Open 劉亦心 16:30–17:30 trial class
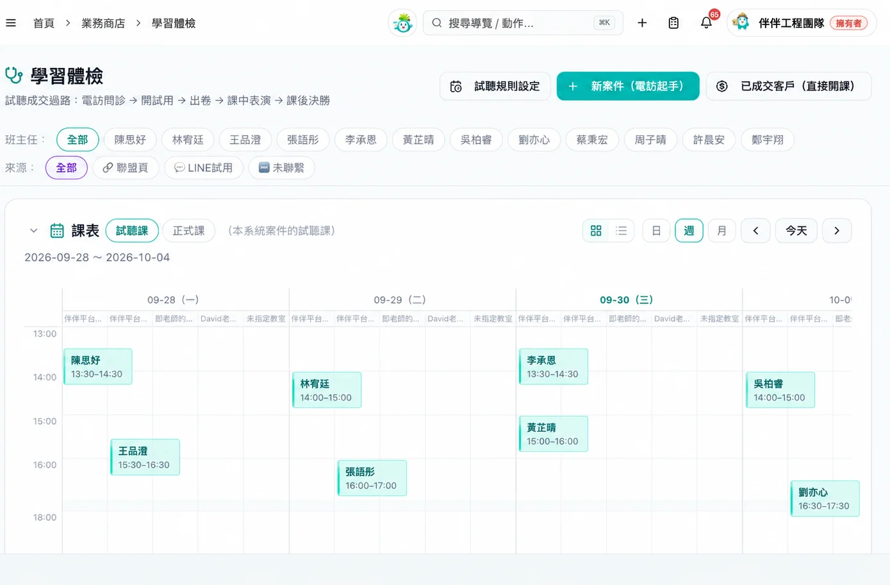Screen dimensions: 890x585 coord(825,498)
